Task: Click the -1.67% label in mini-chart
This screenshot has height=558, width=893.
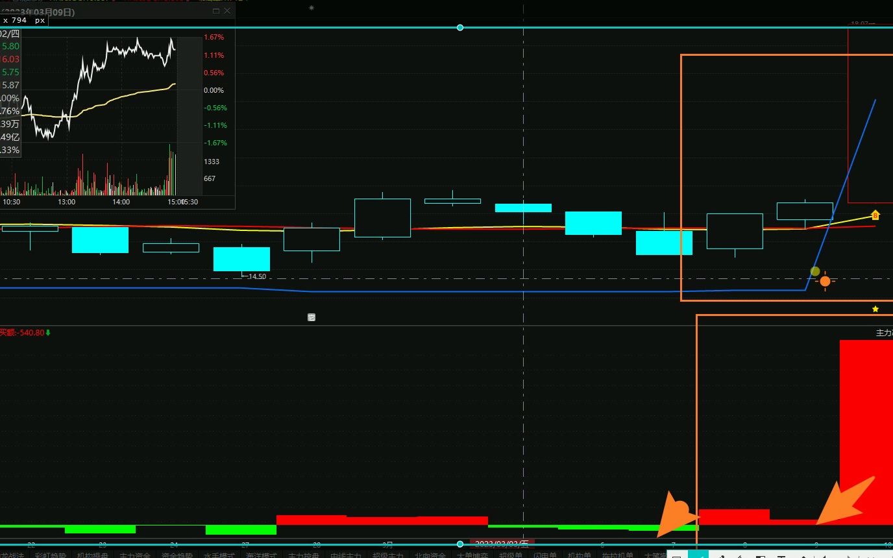Action: 215,143
